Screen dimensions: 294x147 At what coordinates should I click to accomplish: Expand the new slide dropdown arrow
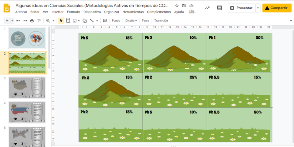(12, 21)
